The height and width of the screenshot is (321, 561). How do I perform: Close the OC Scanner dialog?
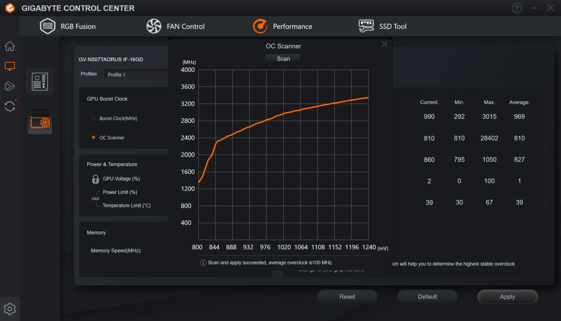click(x=384, y=44)
